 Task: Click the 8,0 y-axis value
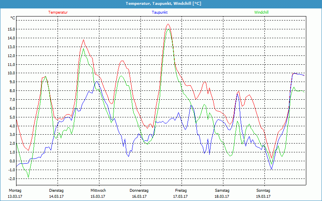click(x=12, y=91)
